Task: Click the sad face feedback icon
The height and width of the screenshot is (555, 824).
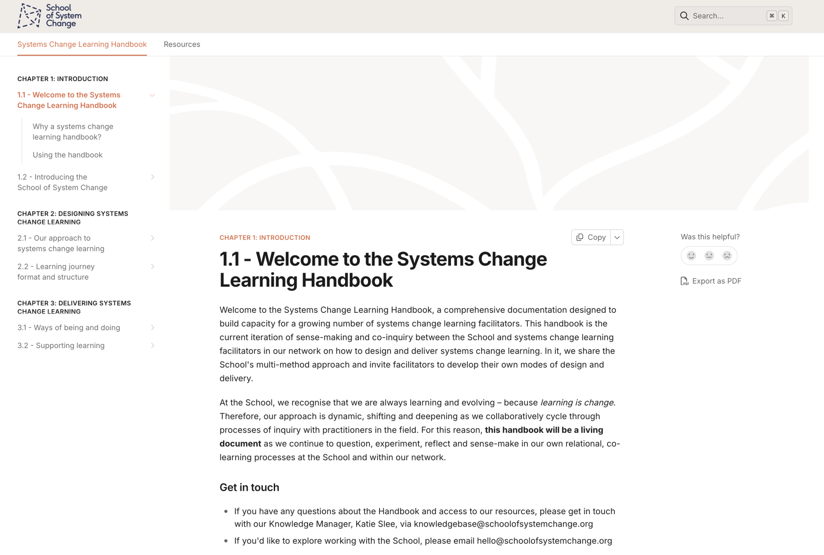Action: coord(727,256)
